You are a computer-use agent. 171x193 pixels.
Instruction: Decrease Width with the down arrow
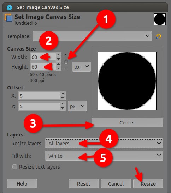pyautogui.click(x=59, y=59)
